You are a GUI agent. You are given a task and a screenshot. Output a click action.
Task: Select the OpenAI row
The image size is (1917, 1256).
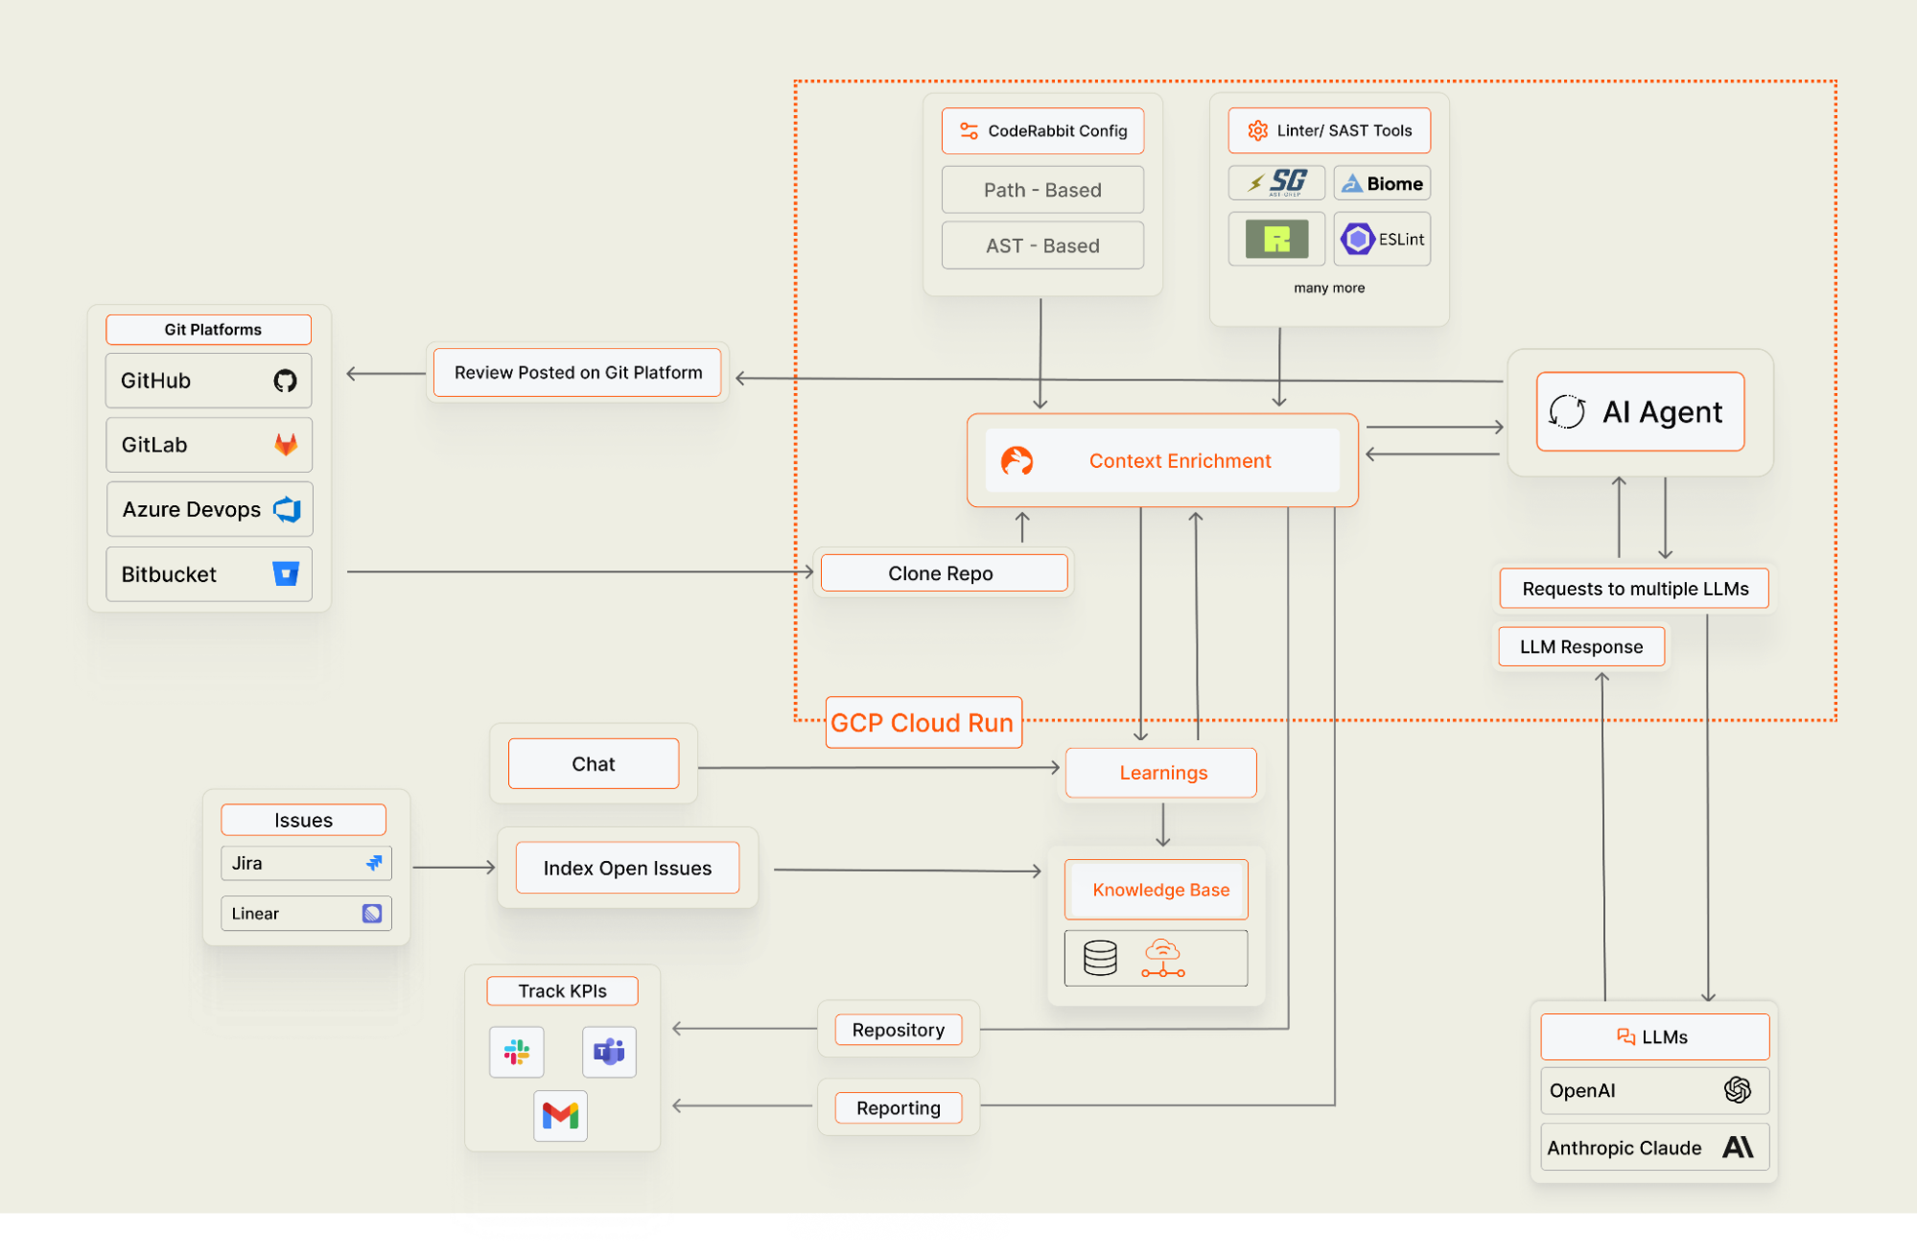point(1654,1091)
